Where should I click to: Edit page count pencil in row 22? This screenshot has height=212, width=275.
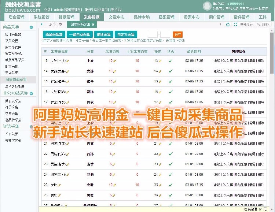[114, 154]
